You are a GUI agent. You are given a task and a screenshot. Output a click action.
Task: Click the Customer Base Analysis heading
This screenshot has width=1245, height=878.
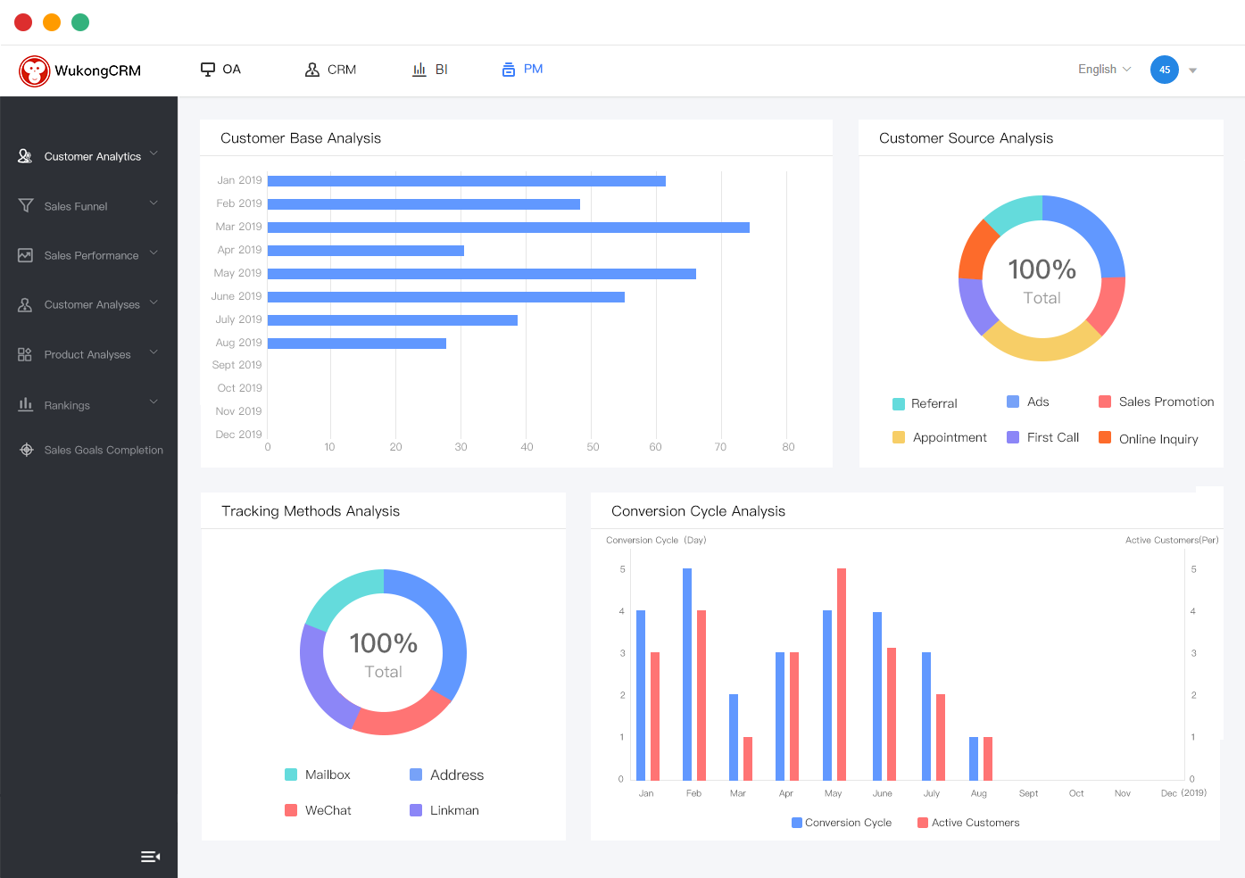301,138
